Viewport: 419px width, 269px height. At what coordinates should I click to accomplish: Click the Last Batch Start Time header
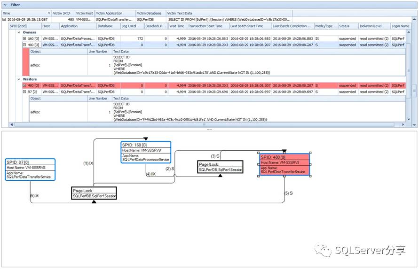[250, 26]
